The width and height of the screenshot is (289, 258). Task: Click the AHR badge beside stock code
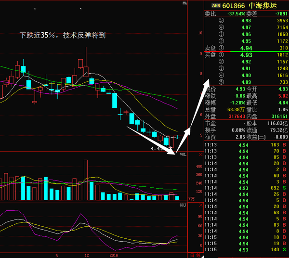pyautogui.click(x=216, y=6)
